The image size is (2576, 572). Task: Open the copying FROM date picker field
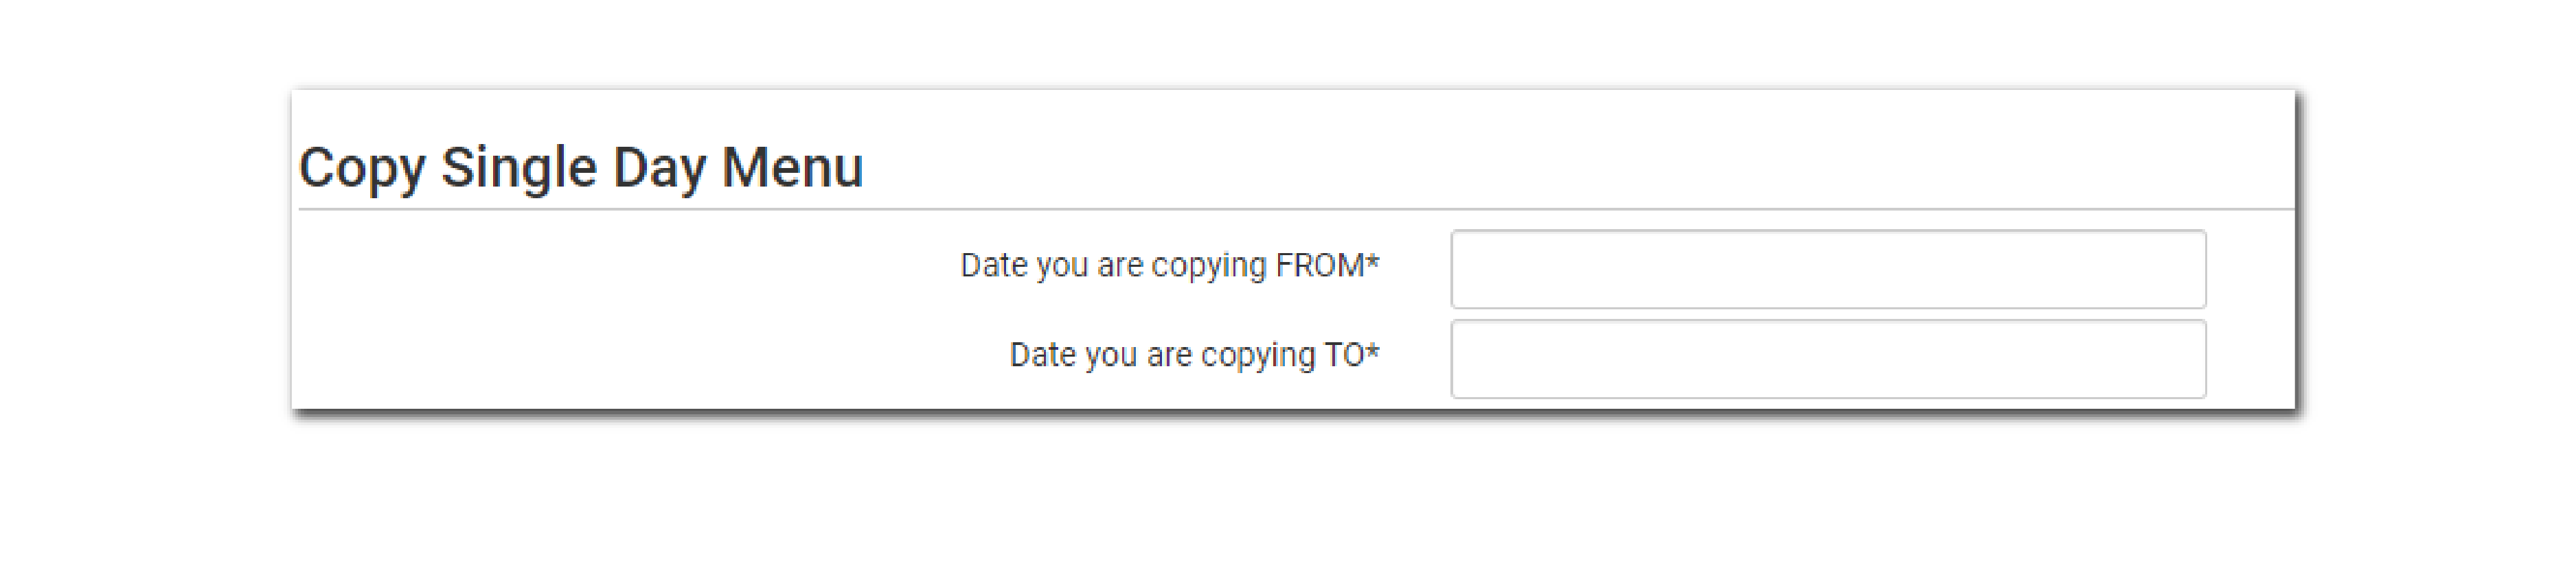coord(1827,269)
